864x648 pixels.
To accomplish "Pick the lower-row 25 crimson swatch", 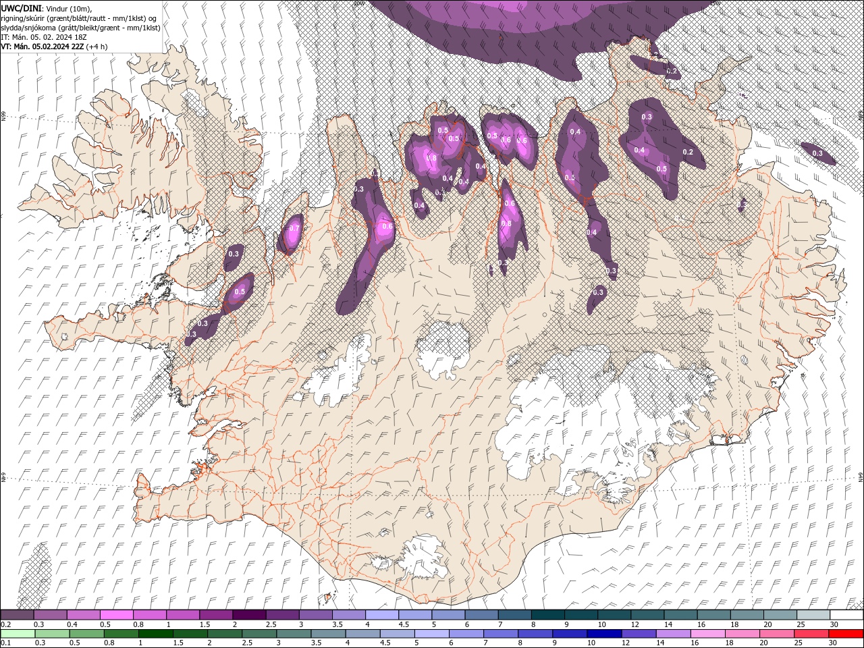I will click(811, 634).
